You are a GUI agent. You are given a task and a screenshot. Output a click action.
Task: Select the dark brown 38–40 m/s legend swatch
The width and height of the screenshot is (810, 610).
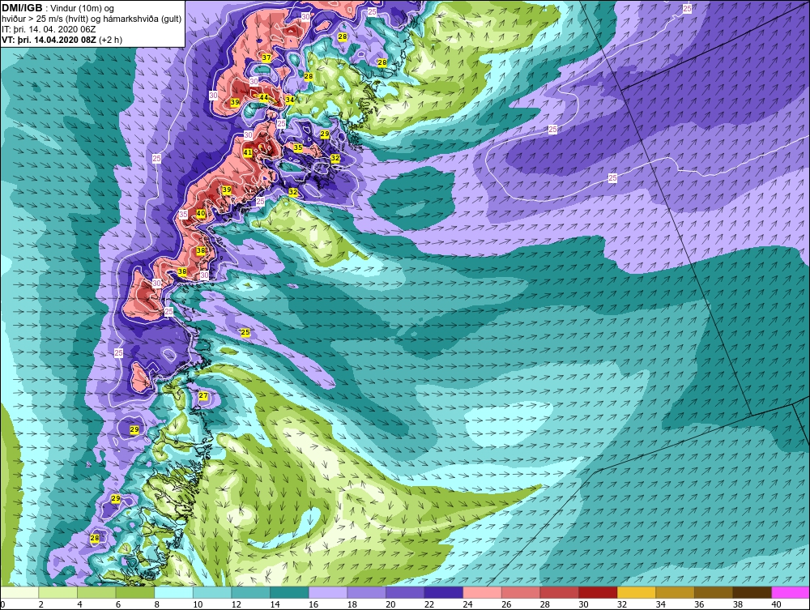click(x=752, y=592)
